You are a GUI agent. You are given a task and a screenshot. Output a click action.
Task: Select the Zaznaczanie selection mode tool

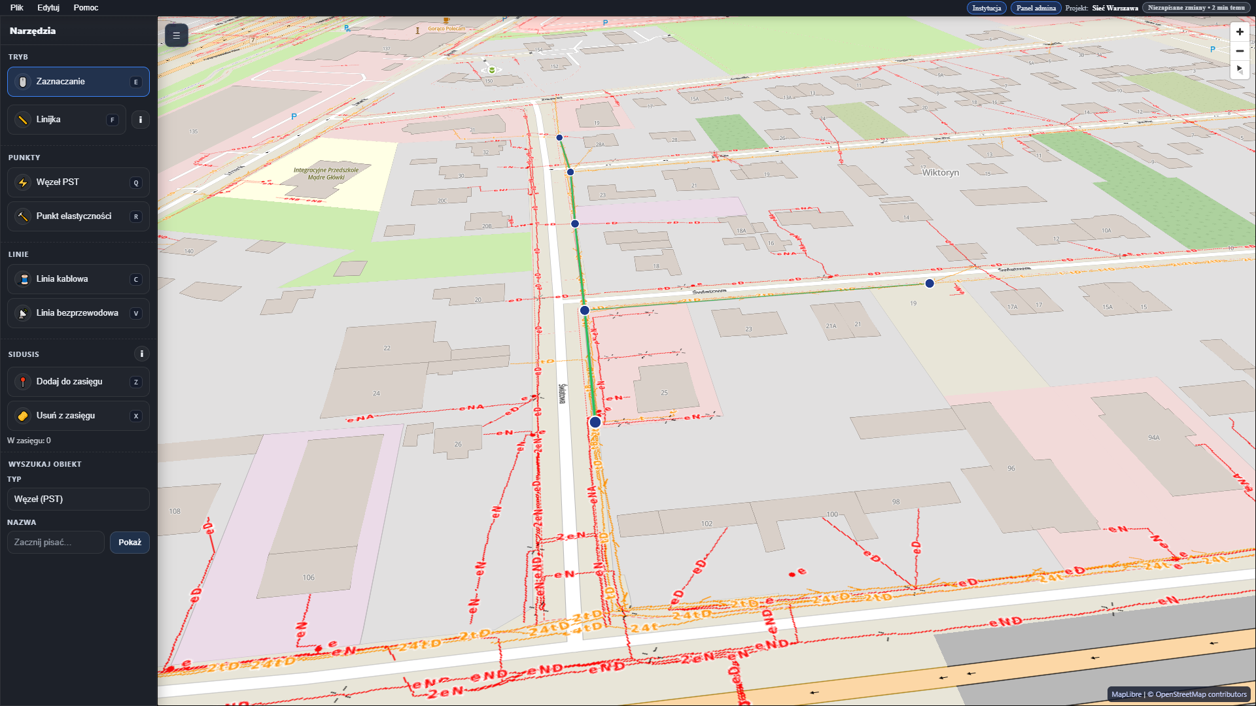(x=78, y=82)
